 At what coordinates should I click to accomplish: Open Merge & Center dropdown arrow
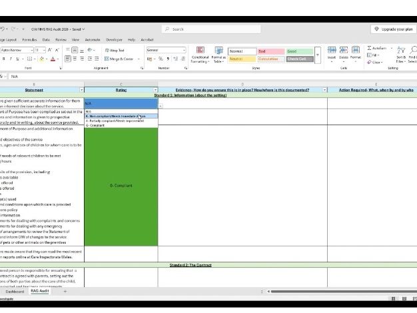139,59
